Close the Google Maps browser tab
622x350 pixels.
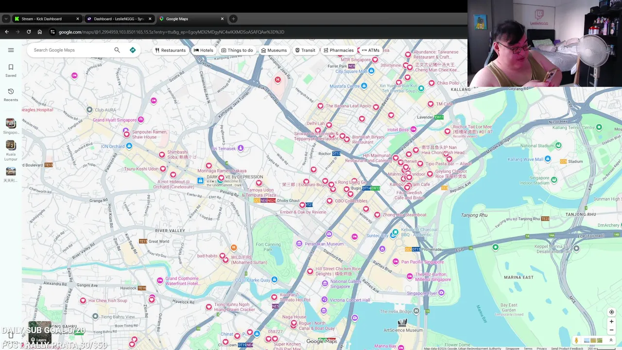click(x=223, y=19)
